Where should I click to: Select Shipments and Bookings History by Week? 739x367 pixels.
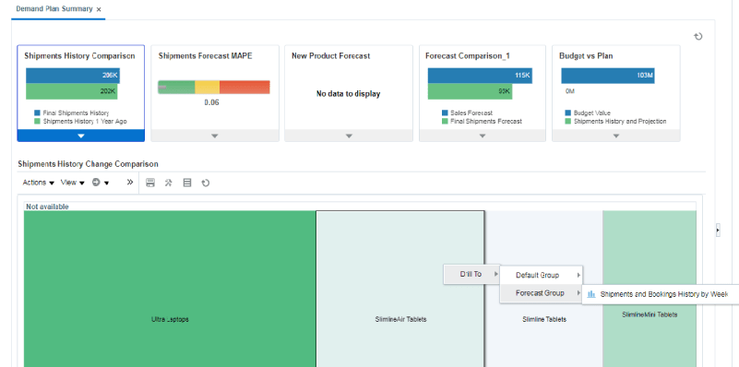tap(660, 294)
